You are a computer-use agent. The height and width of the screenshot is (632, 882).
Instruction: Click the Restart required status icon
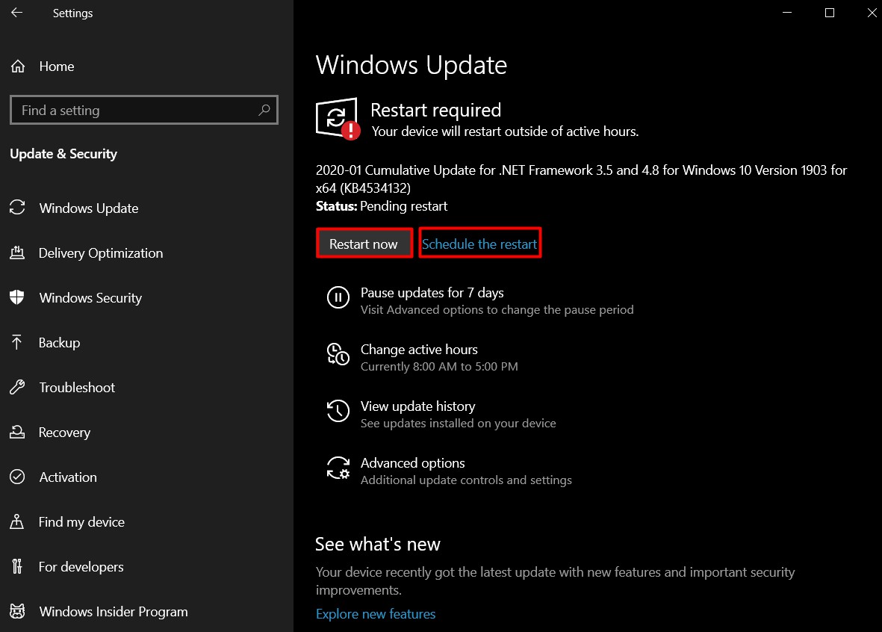click(x=338, y=119)
